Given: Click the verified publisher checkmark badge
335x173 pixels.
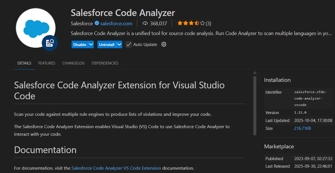Looking at the screenshot, I should (x=97, y=23).
